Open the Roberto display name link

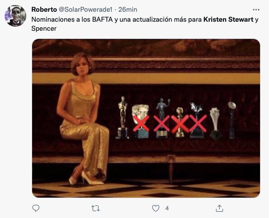pos(44,9)
